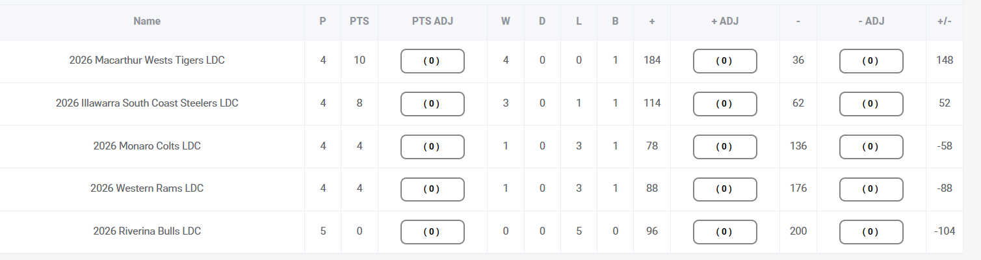Select PTS ADJ box for Illawarra Steelers
The image size is (981, 260).
pos(432,103)
